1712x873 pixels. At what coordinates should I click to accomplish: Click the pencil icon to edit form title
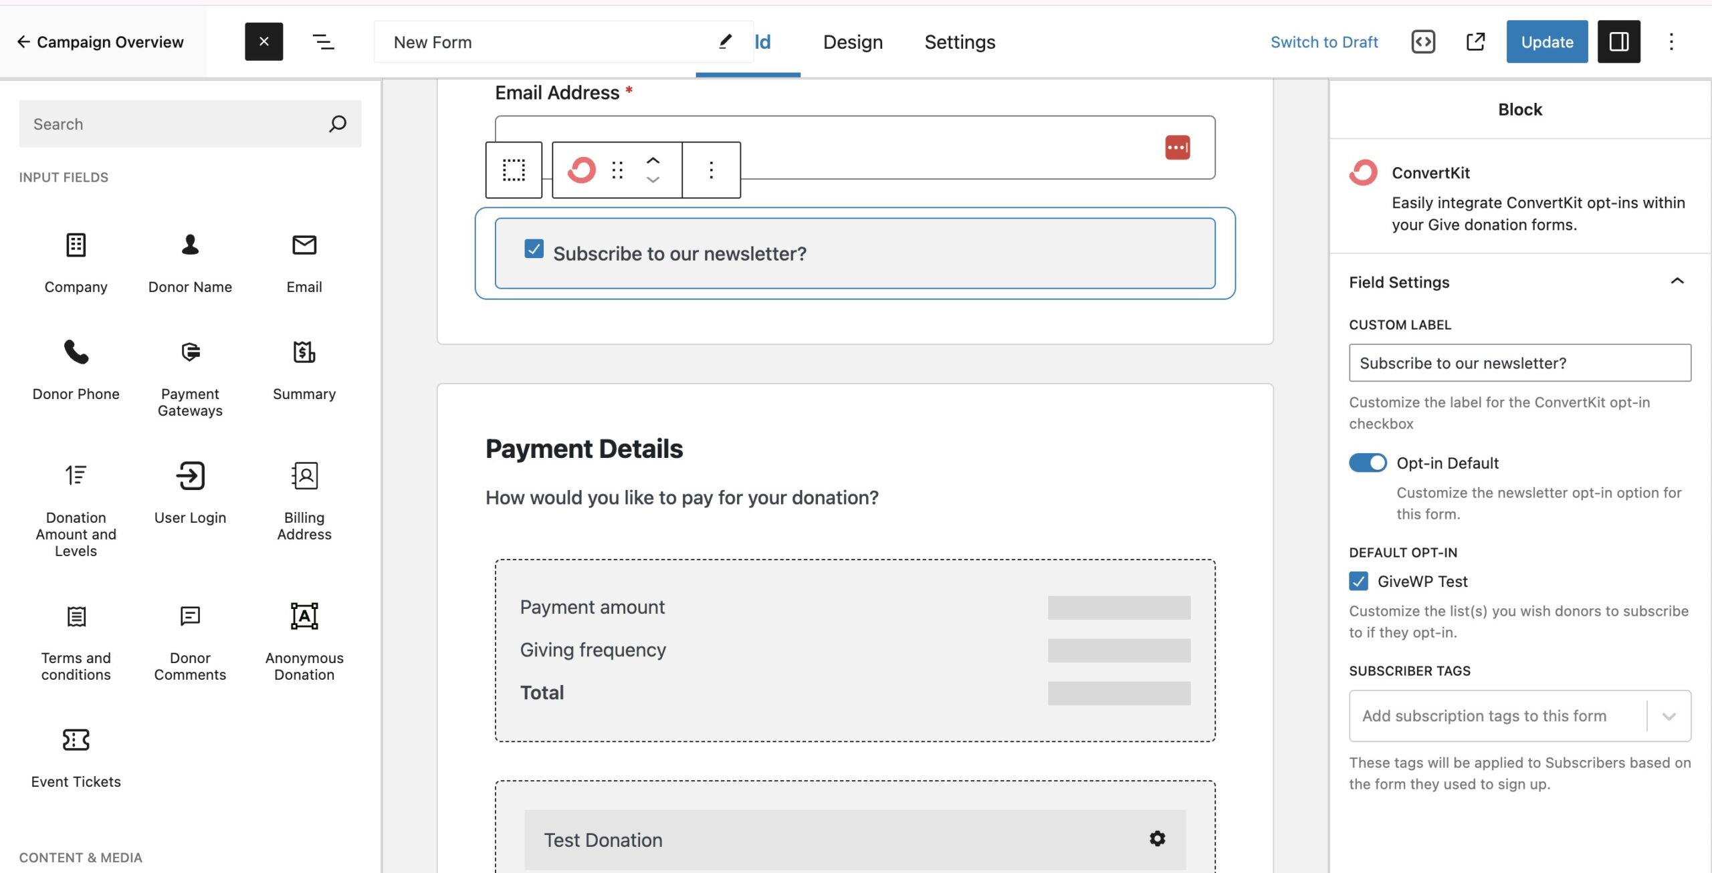coord(725,42)
